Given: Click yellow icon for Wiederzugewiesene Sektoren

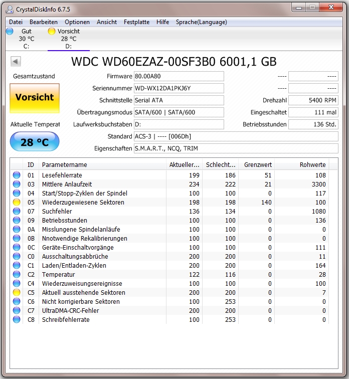Looking at the screenshot, I should click(17, 203).
